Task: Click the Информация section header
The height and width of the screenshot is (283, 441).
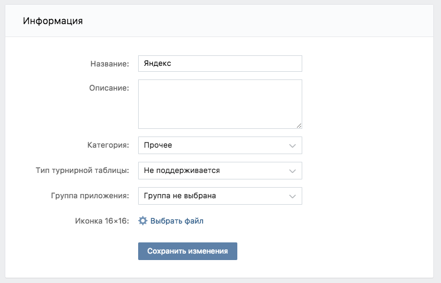Action: 53,21
